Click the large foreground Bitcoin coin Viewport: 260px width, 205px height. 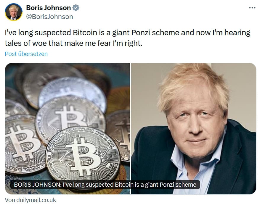[83, 153]
